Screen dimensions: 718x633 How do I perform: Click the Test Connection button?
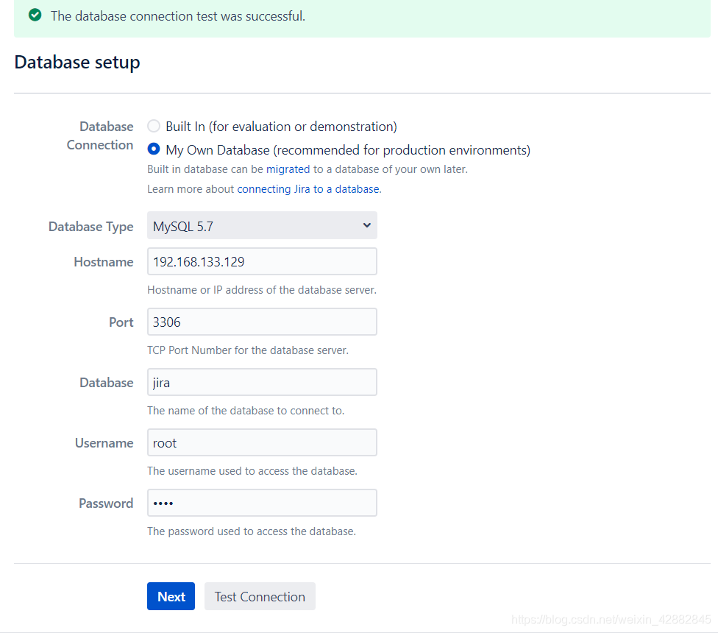(260, 596)
